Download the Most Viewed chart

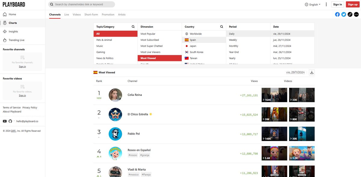pyautogui.click(x=312, y=72)
